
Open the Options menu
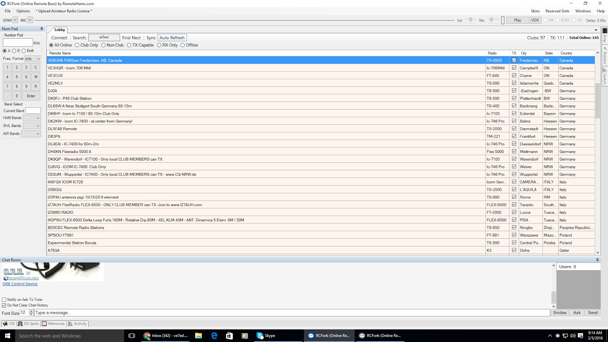click(x=23, y=11)
